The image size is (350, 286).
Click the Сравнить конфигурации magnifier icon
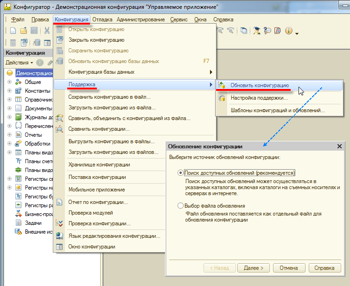(x=59, y=129)
